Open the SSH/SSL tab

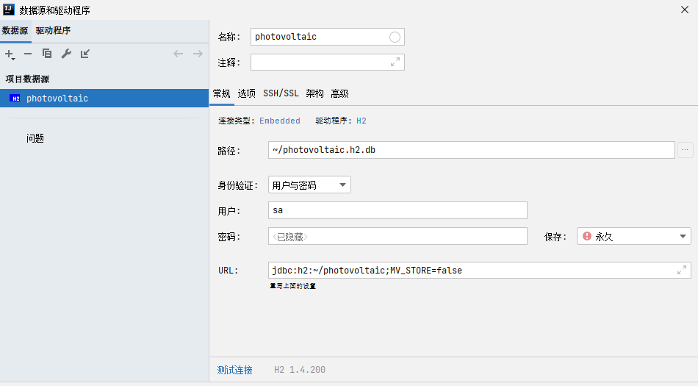(x=281, y=93)
